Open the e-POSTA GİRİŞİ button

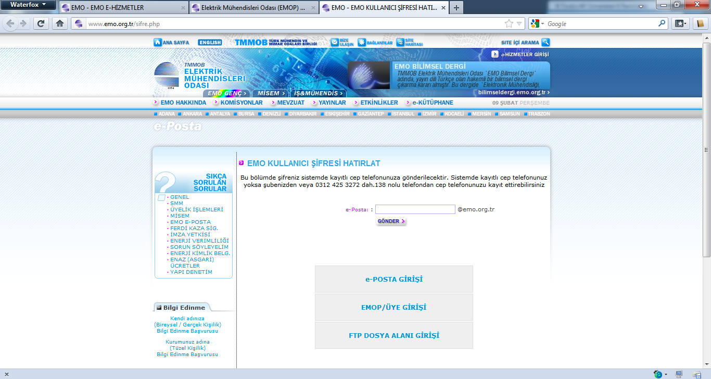(x=394, y=279)
